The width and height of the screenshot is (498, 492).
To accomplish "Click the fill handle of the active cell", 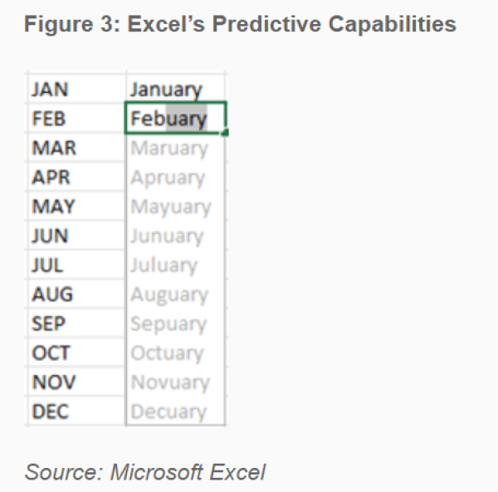I will coord(225,132).
